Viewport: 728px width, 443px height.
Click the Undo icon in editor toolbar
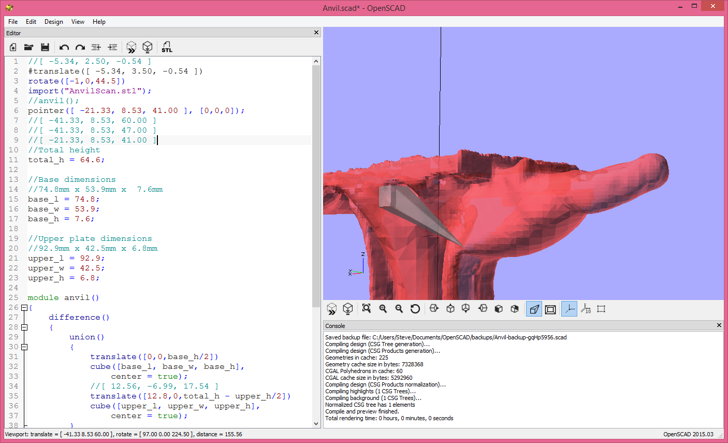pyautogui.click(x=64, y=47)
